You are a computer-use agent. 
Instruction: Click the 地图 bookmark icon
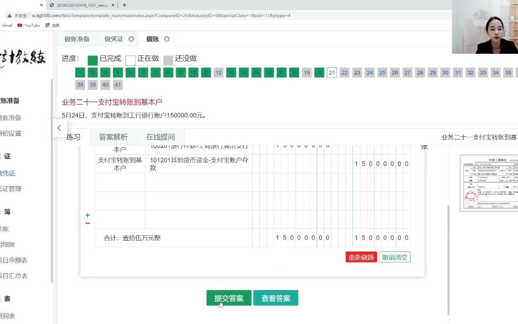coord(49,26)
